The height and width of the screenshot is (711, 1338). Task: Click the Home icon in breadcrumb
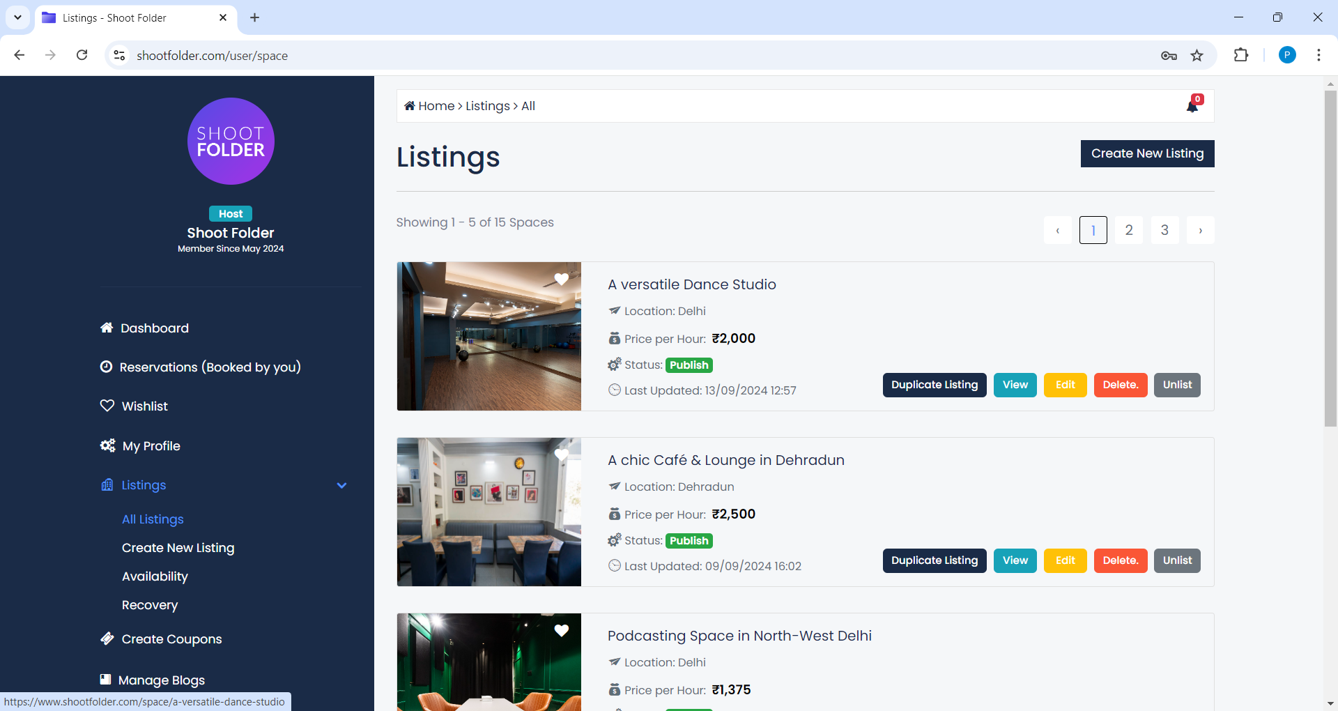pos(410,106)
